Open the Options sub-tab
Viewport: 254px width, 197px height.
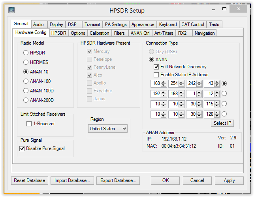[x=78, y=33]
